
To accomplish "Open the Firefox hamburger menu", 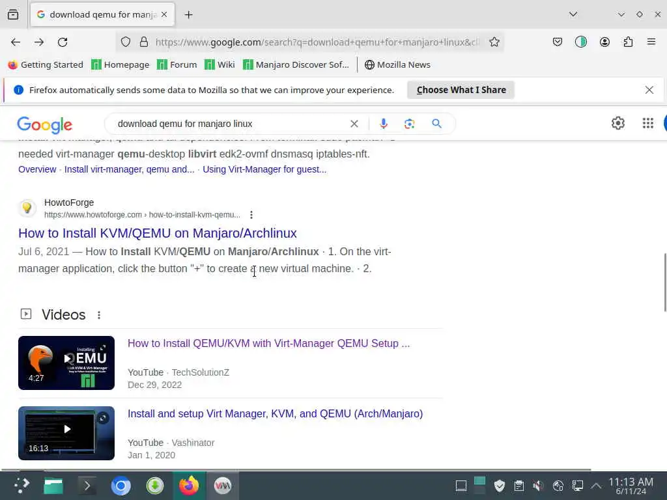I will click(651, 42).
